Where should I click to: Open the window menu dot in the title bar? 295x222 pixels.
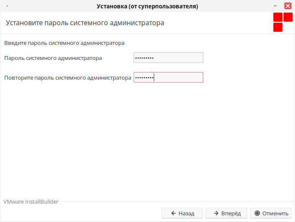point(7,6)
